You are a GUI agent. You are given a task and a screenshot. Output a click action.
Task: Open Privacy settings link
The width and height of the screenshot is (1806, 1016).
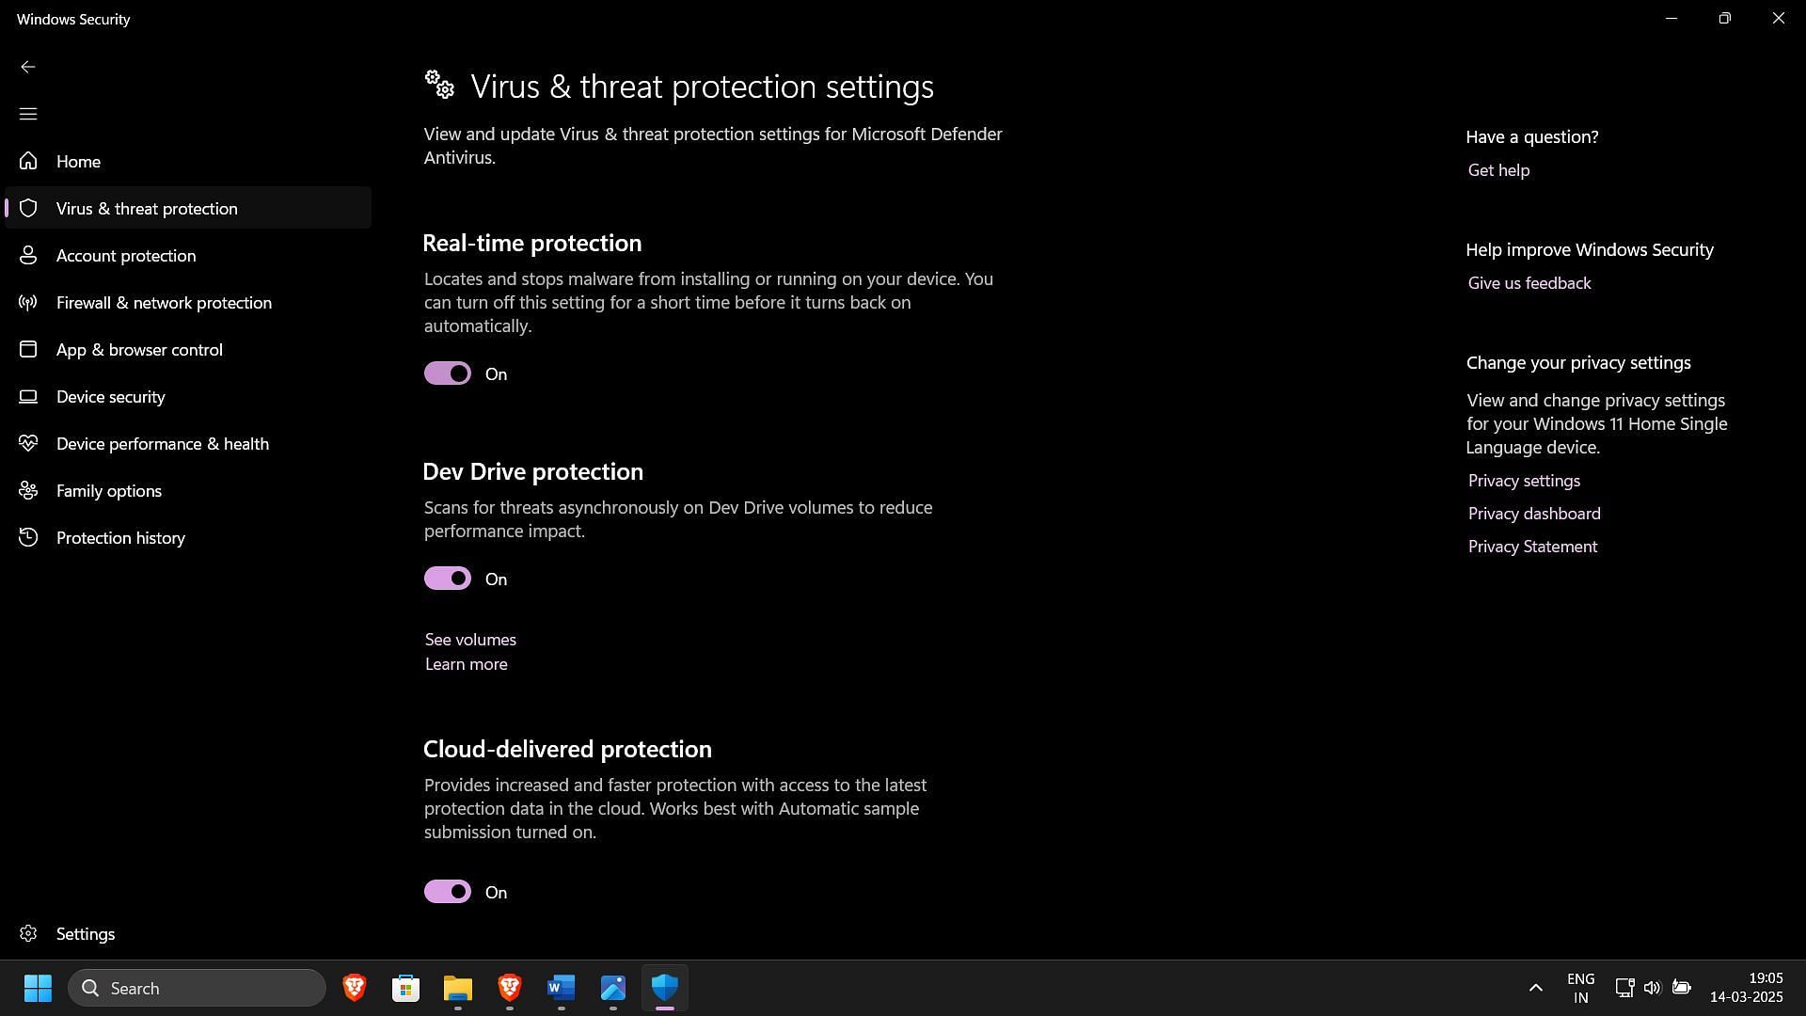coord(1524,481)
